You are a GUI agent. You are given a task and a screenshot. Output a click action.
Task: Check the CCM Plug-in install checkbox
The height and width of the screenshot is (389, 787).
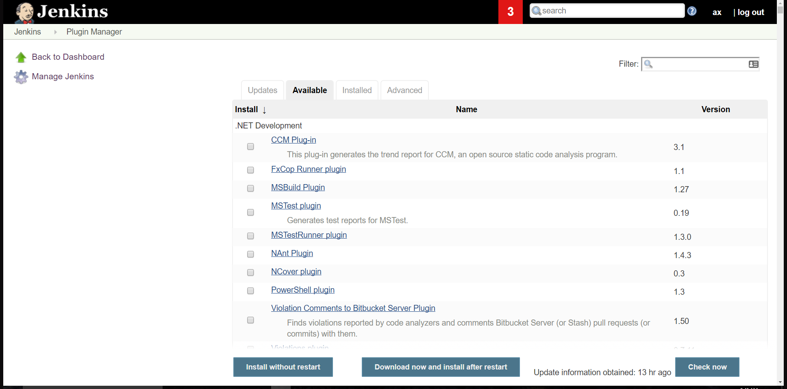(250, 147)
